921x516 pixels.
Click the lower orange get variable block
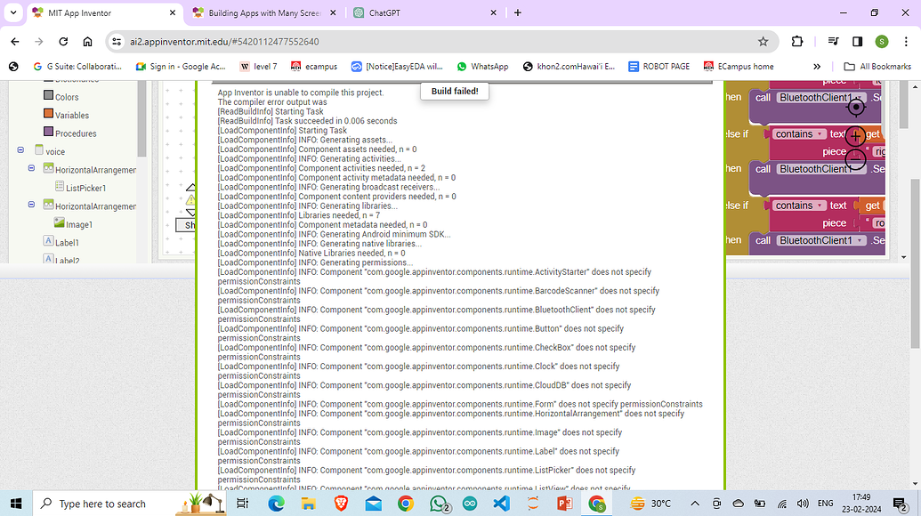(872, 206)
